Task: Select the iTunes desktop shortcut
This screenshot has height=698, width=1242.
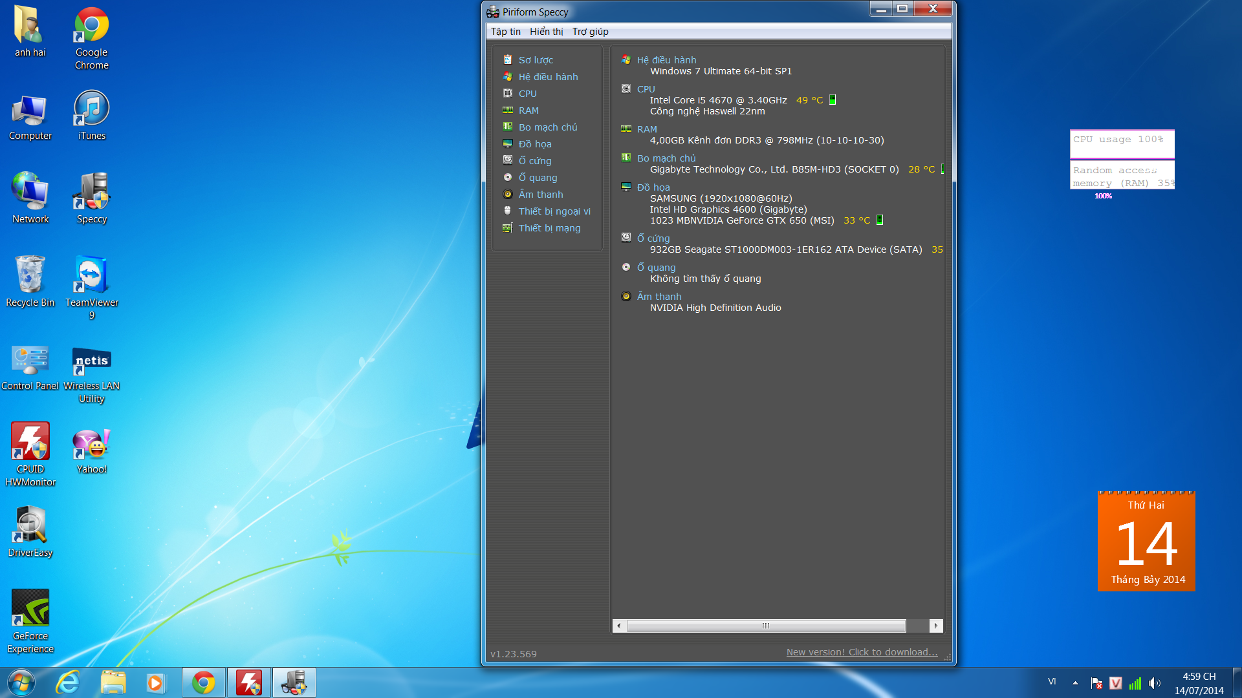Action: click(91, 116)
